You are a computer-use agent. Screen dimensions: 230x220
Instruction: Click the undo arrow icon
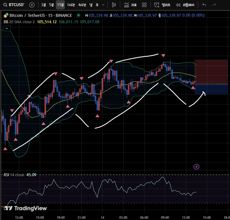204,5
